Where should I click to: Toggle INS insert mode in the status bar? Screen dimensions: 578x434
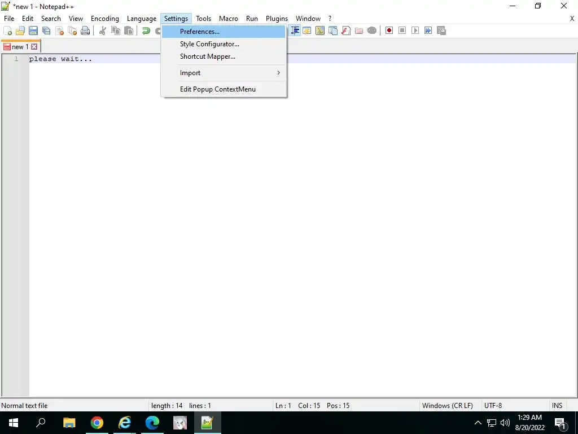pos(557,406)
